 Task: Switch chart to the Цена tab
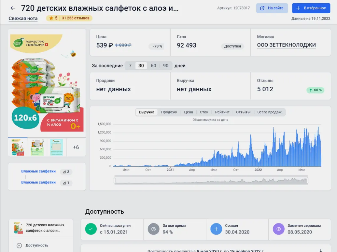tap(189, 112)
